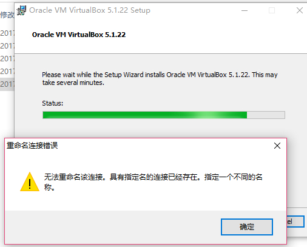Viewport: 307px width, 247px height.
Task: Click the Status: label above progress bar
Action: point(53,103)
